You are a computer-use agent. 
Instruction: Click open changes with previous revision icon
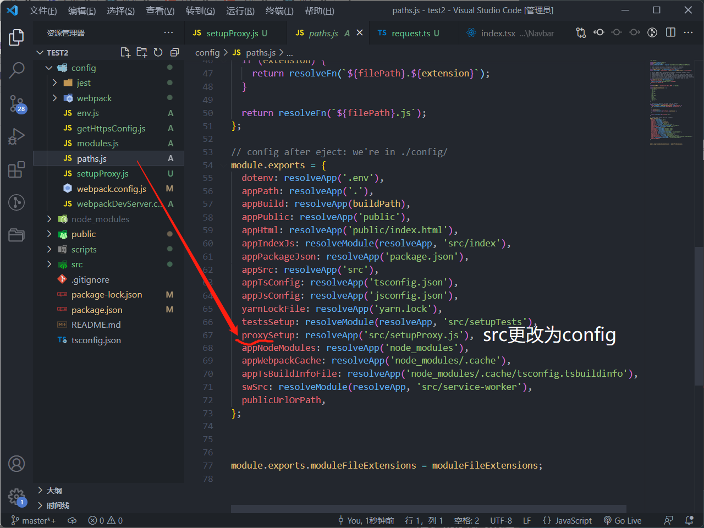(599, 33)
